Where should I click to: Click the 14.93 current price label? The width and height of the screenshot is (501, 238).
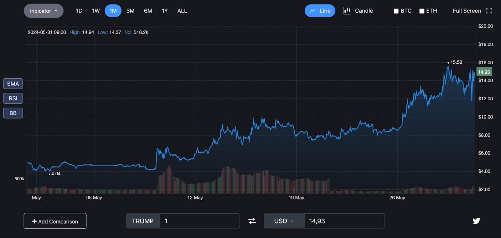tap(484, 72)
